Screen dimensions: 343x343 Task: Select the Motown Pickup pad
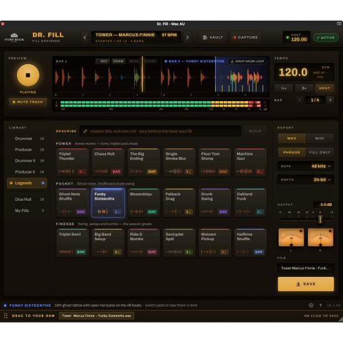click(x=215, y=243)
